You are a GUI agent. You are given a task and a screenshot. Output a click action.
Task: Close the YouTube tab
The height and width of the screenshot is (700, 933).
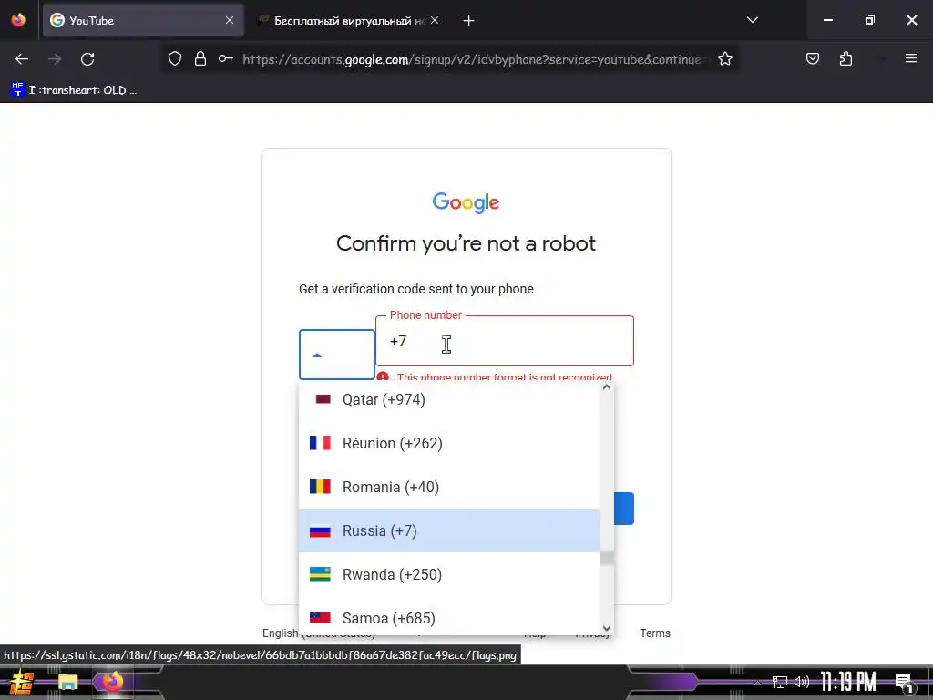(230, 20)
